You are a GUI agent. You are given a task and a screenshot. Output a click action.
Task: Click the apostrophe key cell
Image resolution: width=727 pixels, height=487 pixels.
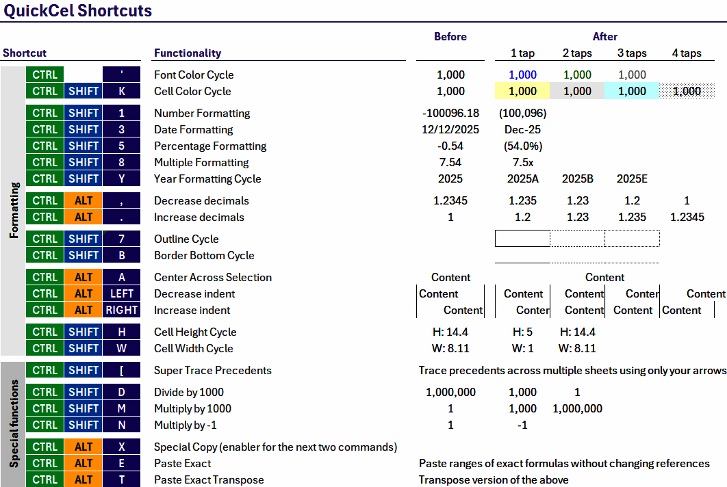[x=121, y=75]
